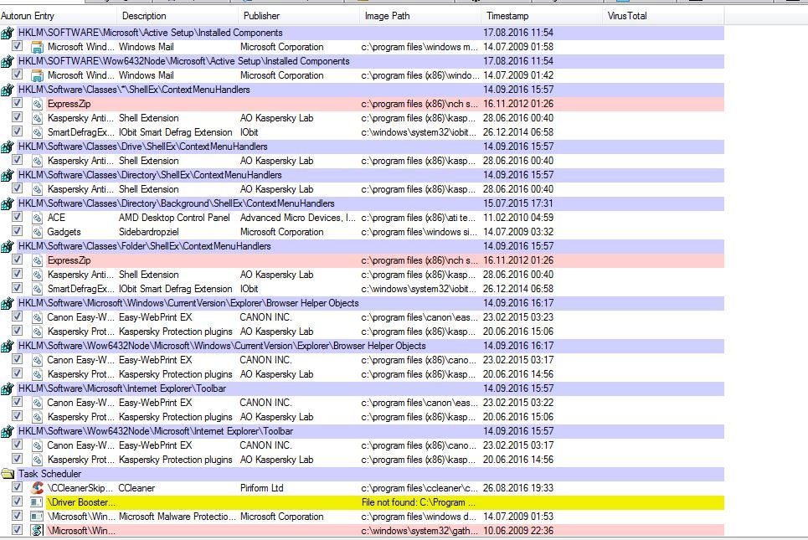Click icon of the Microsoft Malware Protection task entry
Image resolution: width=808 pixels, height=540 pixels.
tap(37, 517)
